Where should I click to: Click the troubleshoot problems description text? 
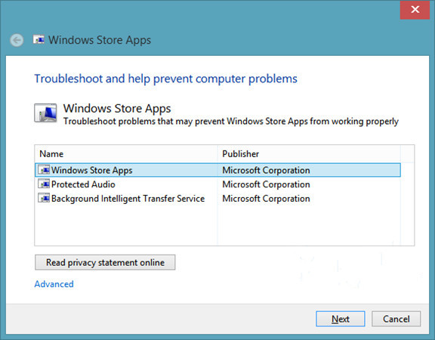click(231, 122)
